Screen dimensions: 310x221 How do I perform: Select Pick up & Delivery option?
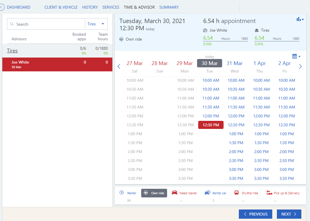click(x=283, y=193)
